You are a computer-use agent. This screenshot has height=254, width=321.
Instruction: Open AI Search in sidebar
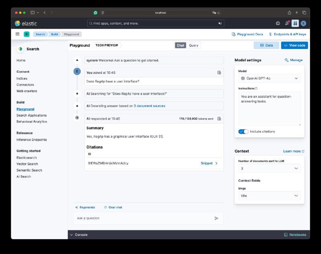24,177
